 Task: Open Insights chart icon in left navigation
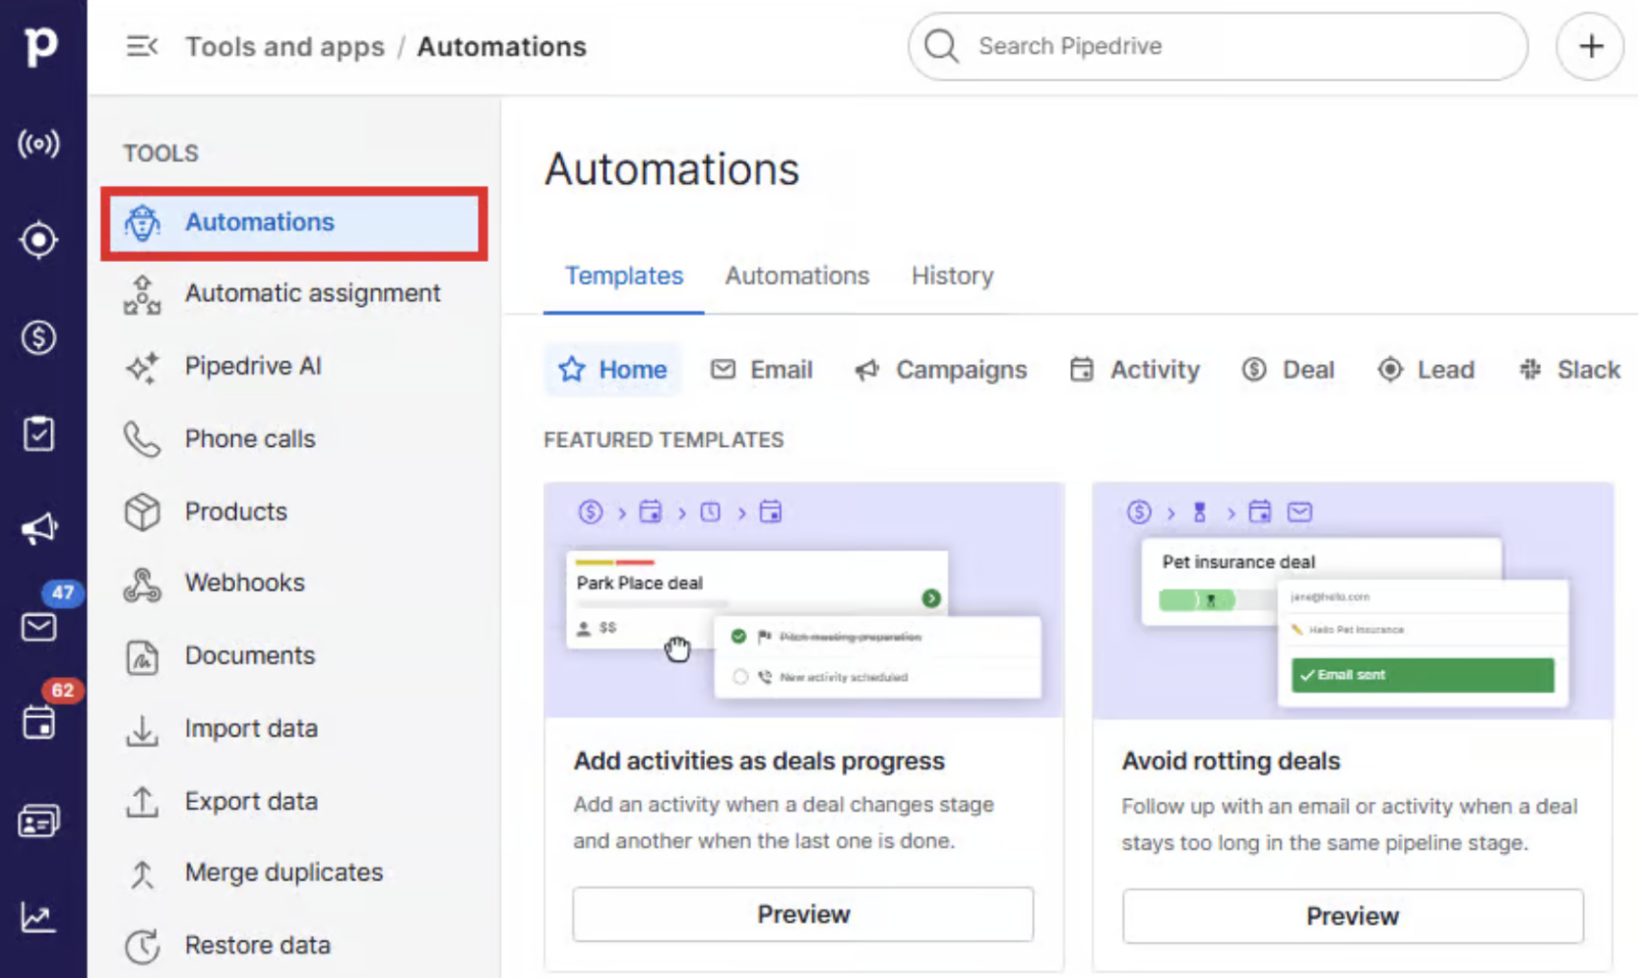click(x=39, y=917)
